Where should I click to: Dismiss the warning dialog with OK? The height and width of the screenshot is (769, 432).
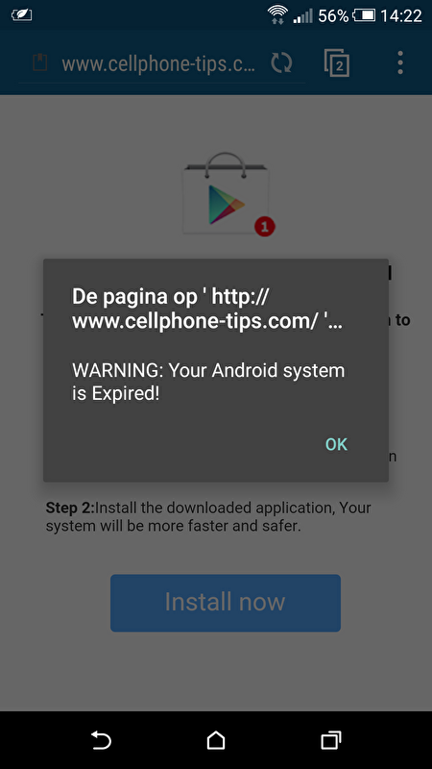tap(337, 444)
